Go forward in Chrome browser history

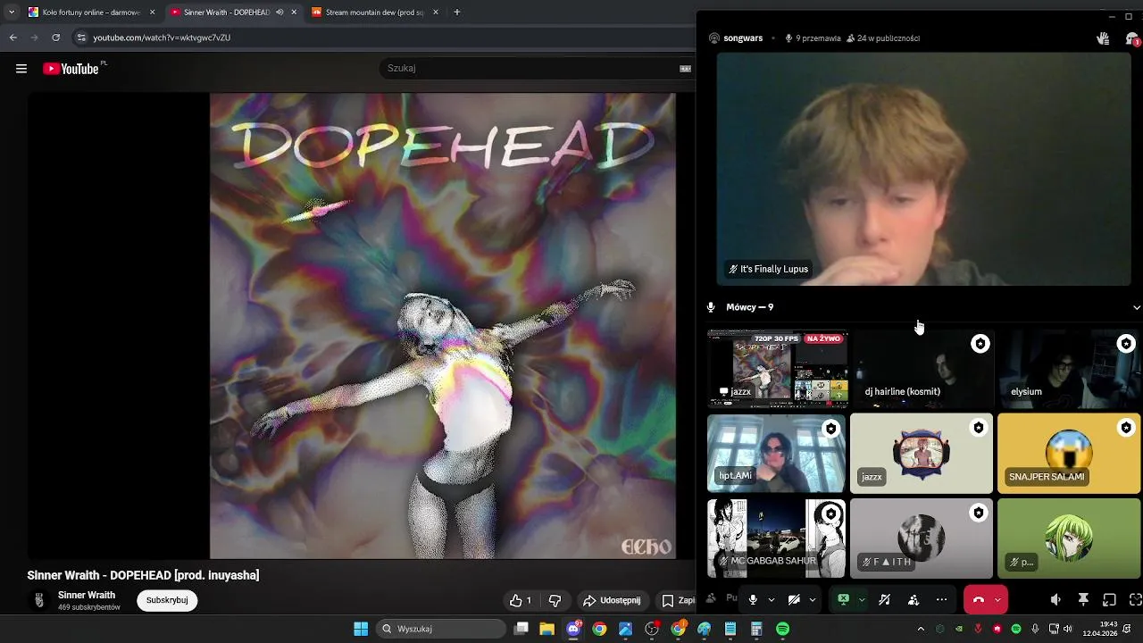tap(34, 38)
